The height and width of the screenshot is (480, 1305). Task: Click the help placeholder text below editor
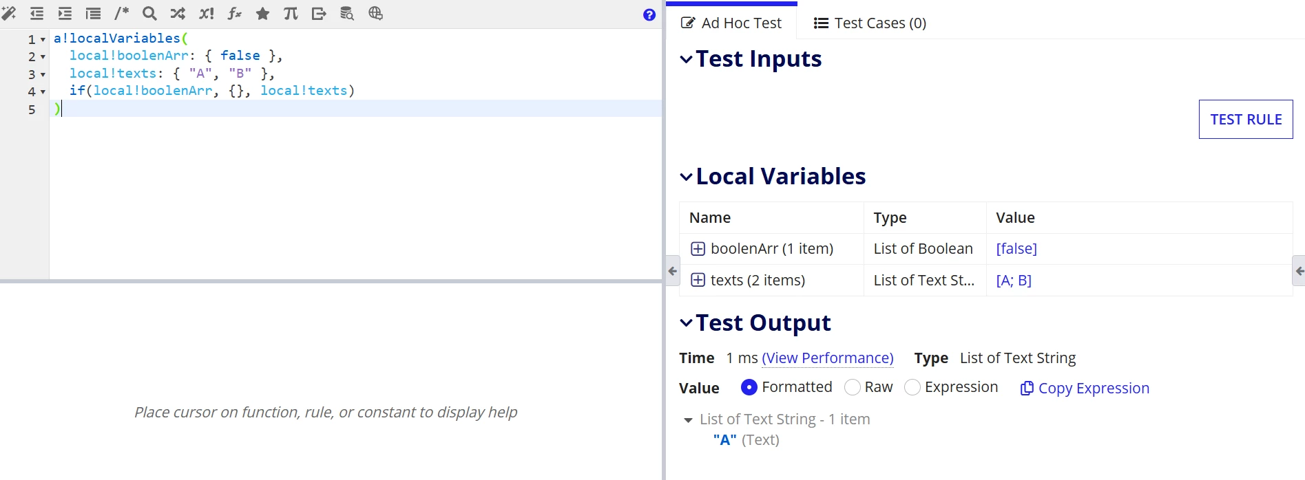pos(326,412)
